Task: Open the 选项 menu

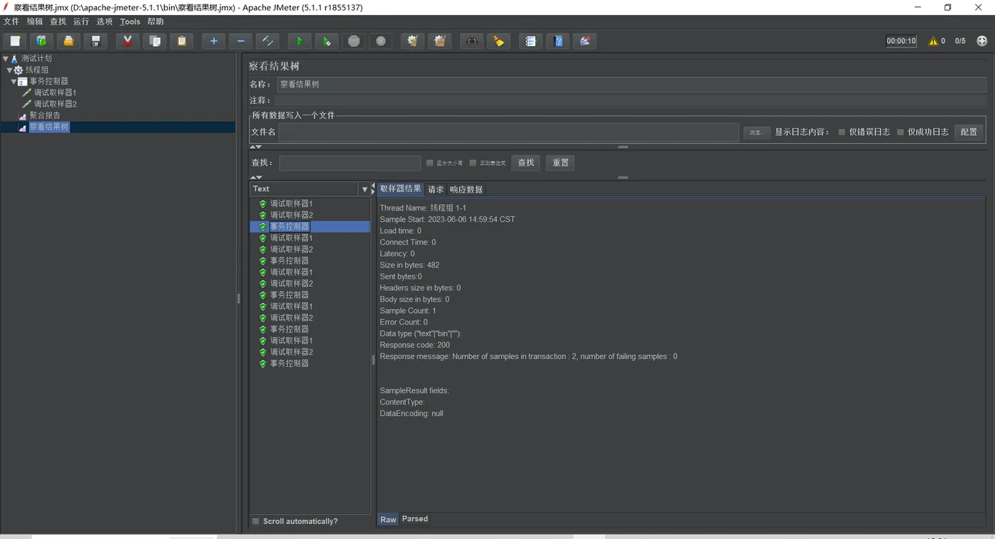Action: [104, 22]
